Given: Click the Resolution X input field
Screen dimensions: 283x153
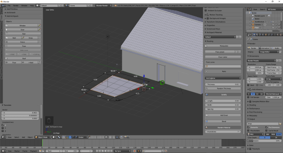Looking at the screenshot, I should 255,67.
